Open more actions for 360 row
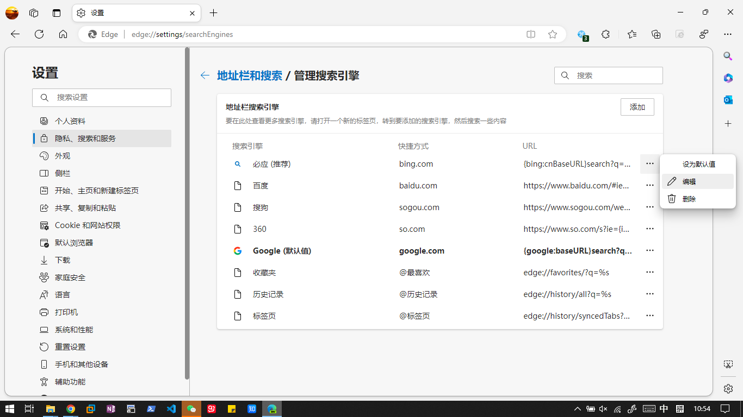This screenshot has height=417, width=743. coord(649,229)
